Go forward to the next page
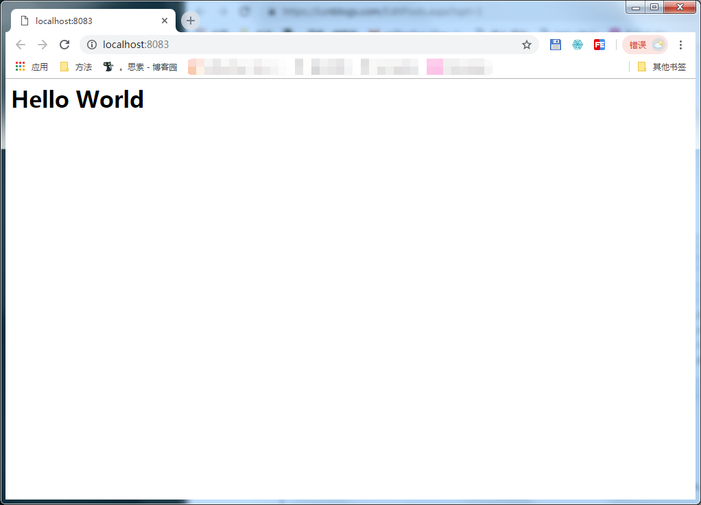This screenshot has height=505, width=701. [x=43, y=45]
